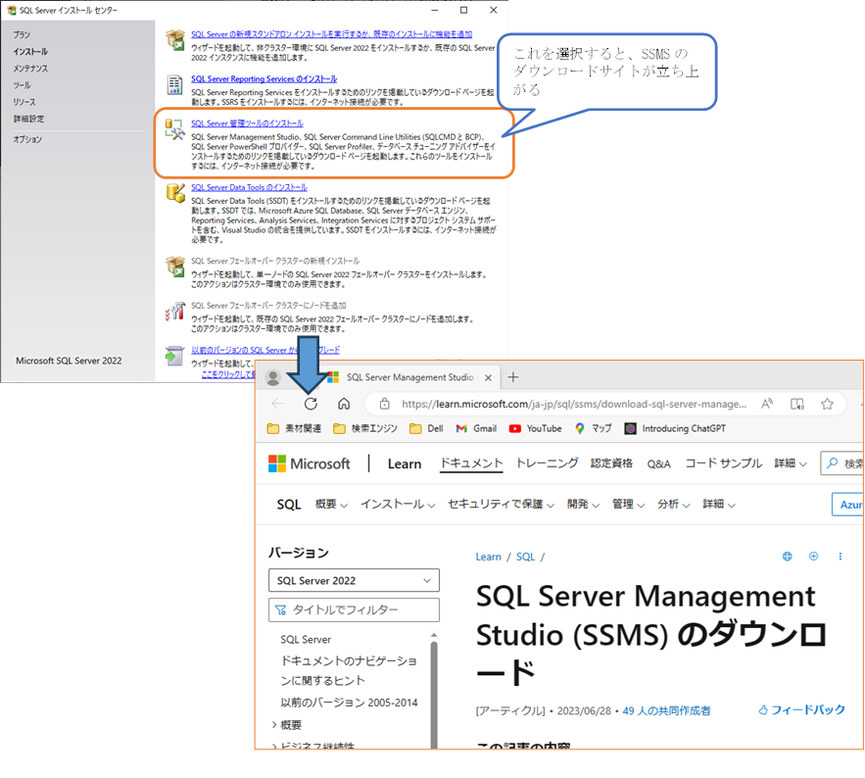Select リソース in the installer sidebar
Screen dimensions: 865x778
pos(24,102)
